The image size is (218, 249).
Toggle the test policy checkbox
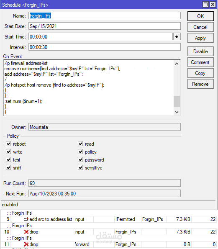[8, 159]
